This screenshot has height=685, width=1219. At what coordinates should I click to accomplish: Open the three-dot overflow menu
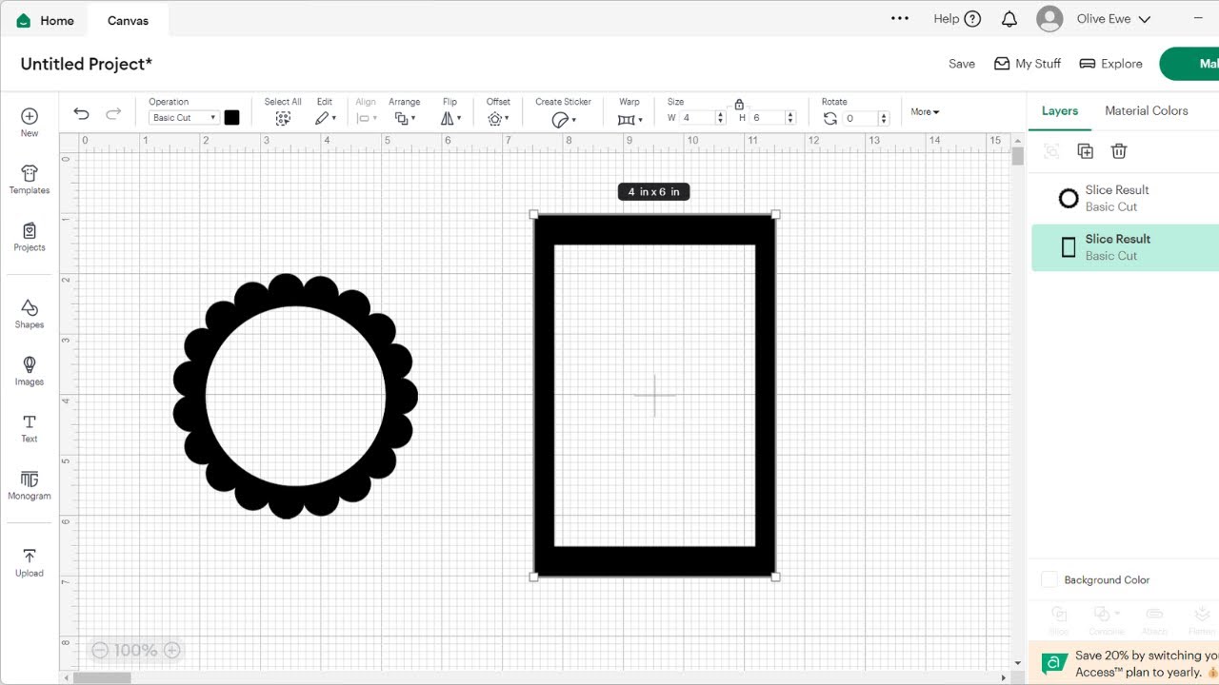pos(900,18)
